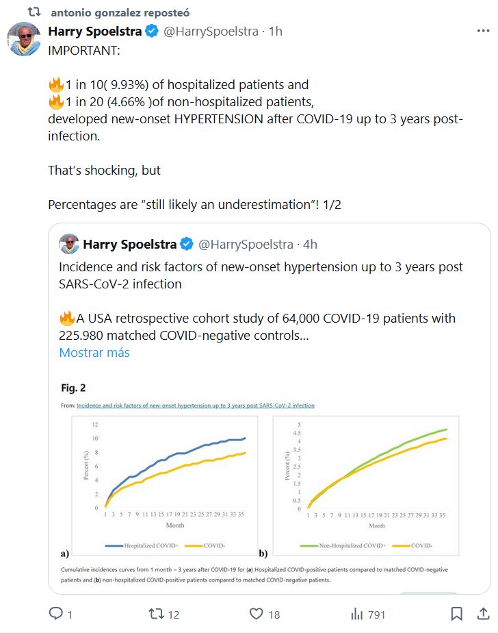Click the 4h timestamp in quoted tweet
498x633 pixels.
coord(310,245)
